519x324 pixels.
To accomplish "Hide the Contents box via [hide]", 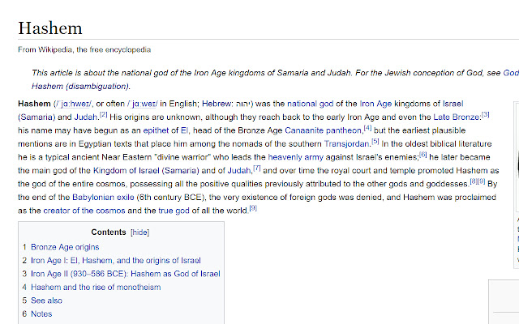I will (140, 232).
